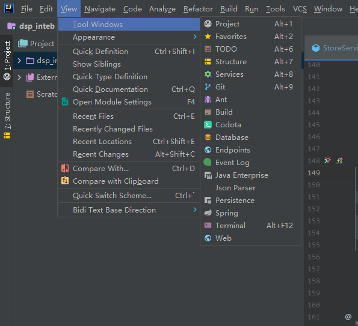
Task: Open the Refactor menu
Action: pos(198,9)
